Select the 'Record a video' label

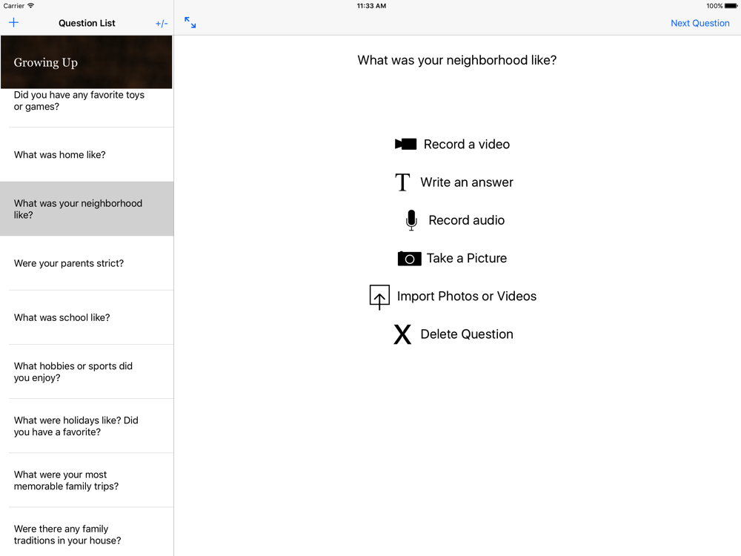[466, 145]
